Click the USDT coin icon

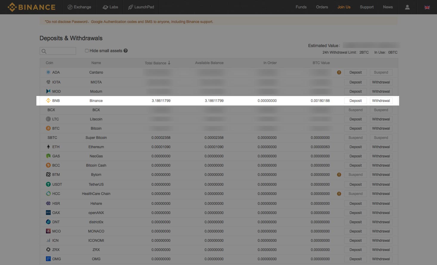[x=48, y=184]
